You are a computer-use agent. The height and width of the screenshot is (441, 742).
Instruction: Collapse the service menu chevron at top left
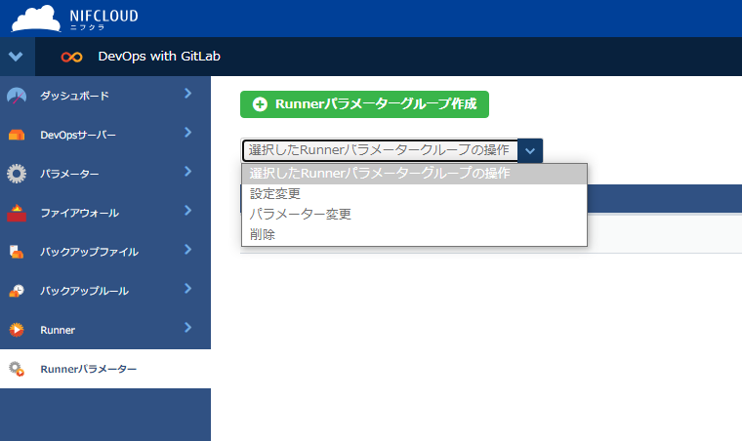coord(16,57)
